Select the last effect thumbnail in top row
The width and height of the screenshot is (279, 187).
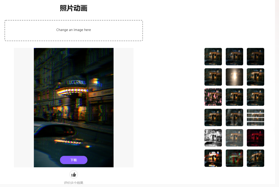click(x=255, y=56)
